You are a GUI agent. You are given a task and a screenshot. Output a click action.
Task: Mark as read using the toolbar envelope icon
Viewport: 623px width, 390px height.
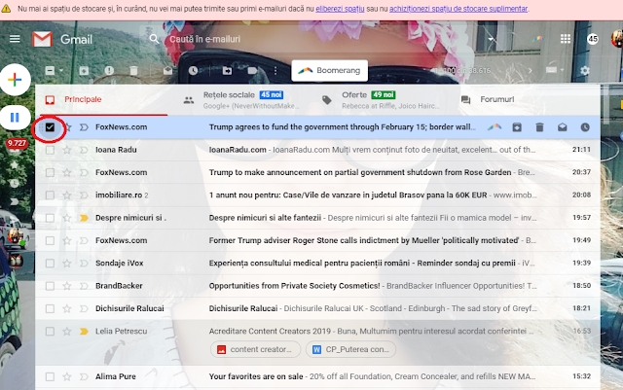click(167, 71)
